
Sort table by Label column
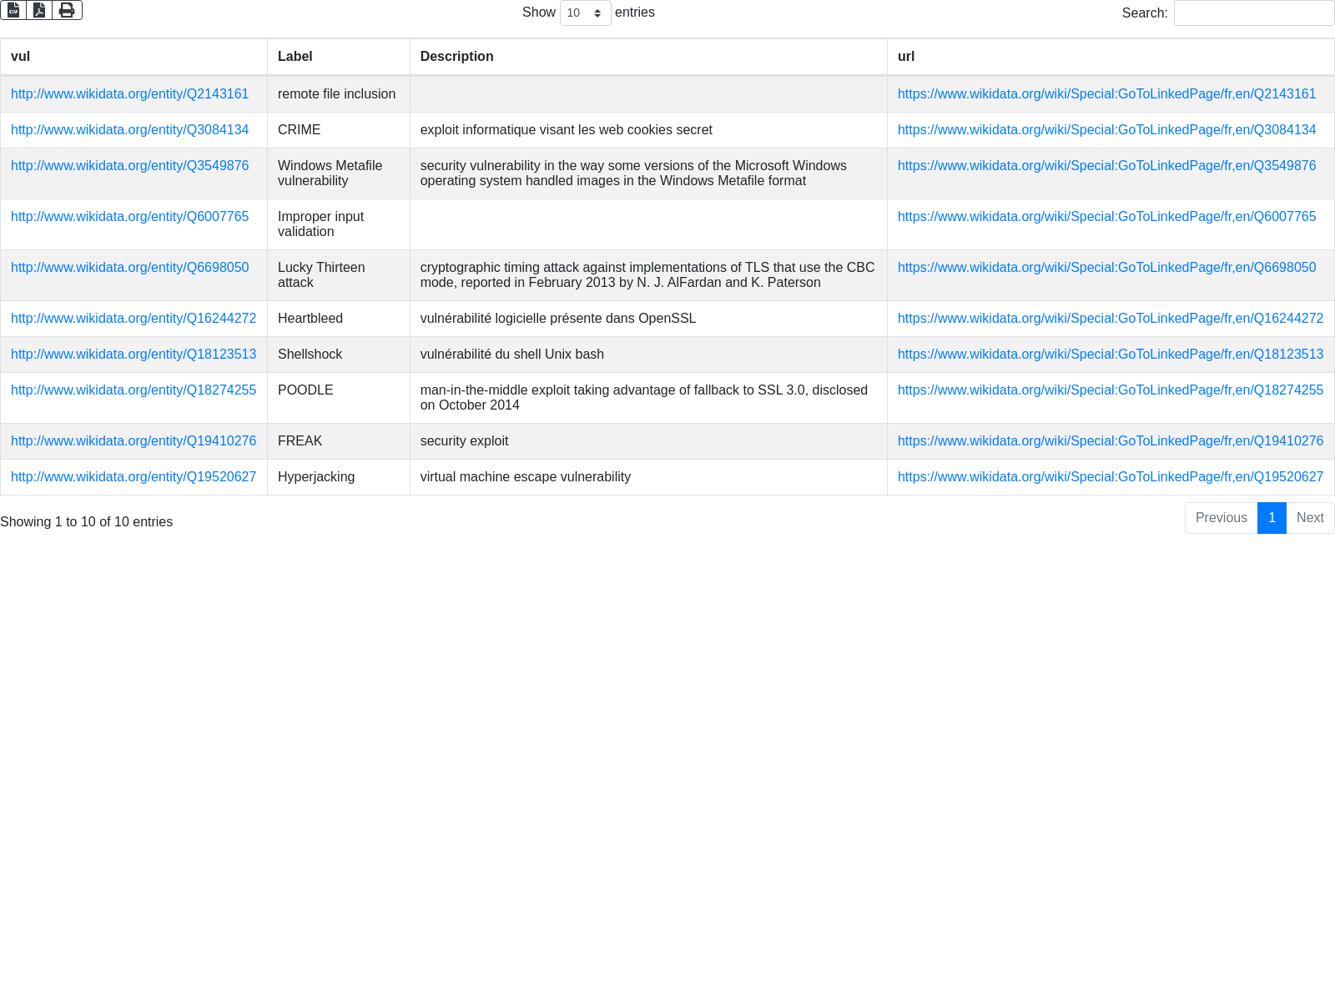[x=295, y=57]
